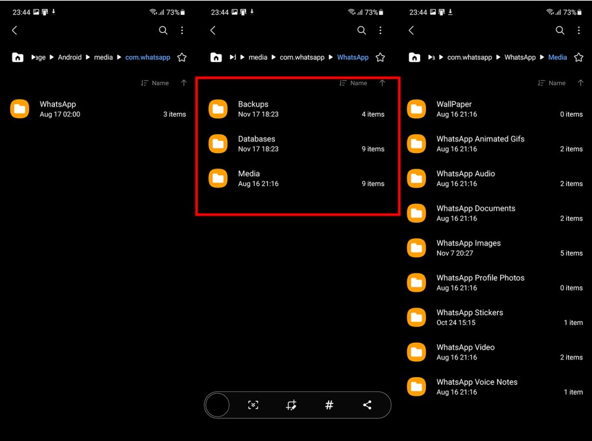Toggle the star next to the com.whatsapp breadcrumb
Screen dimensions: 592x441
pyautogui.click(x=182, y=57)
